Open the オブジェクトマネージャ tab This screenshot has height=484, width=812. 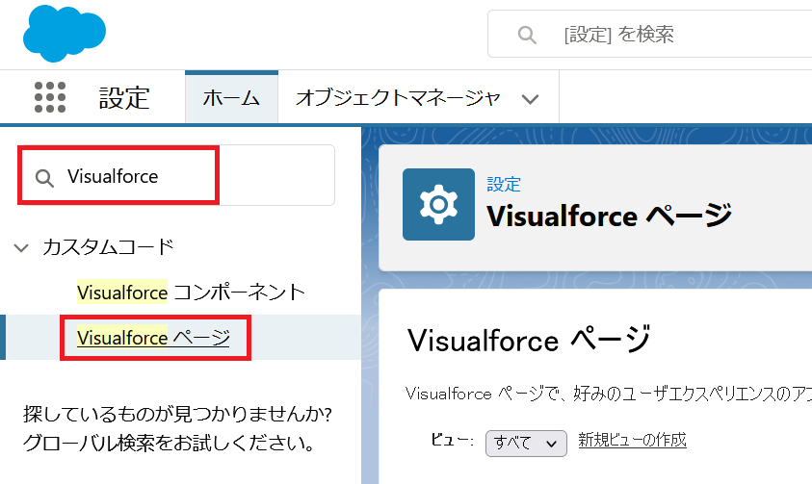pyautogui.click(x=398, y=98)
